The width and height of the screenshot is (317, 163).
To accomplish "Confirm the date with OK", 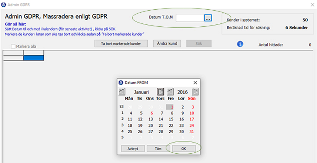I will pos(183,149).
